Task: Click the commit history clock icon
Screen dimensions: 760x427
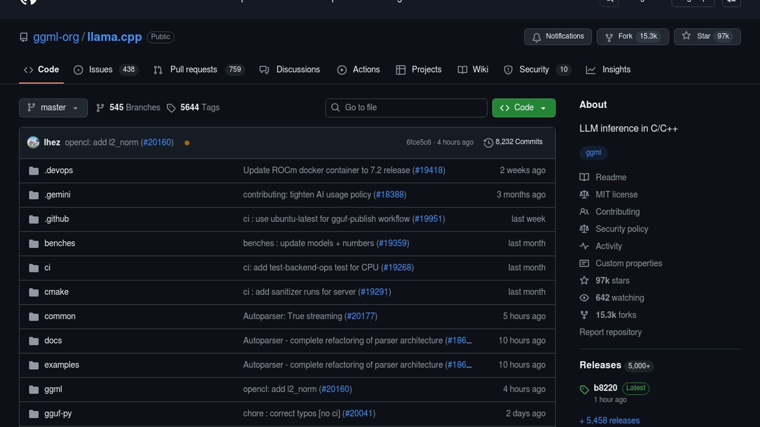Action: [x=488, y=142]
